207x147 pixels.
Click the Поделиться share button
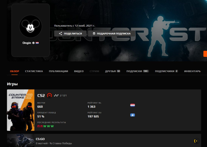(70, 33)
